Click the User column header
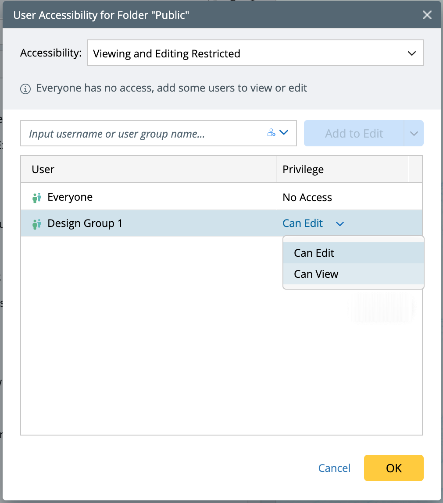The image size is (443, 503). 43,169
